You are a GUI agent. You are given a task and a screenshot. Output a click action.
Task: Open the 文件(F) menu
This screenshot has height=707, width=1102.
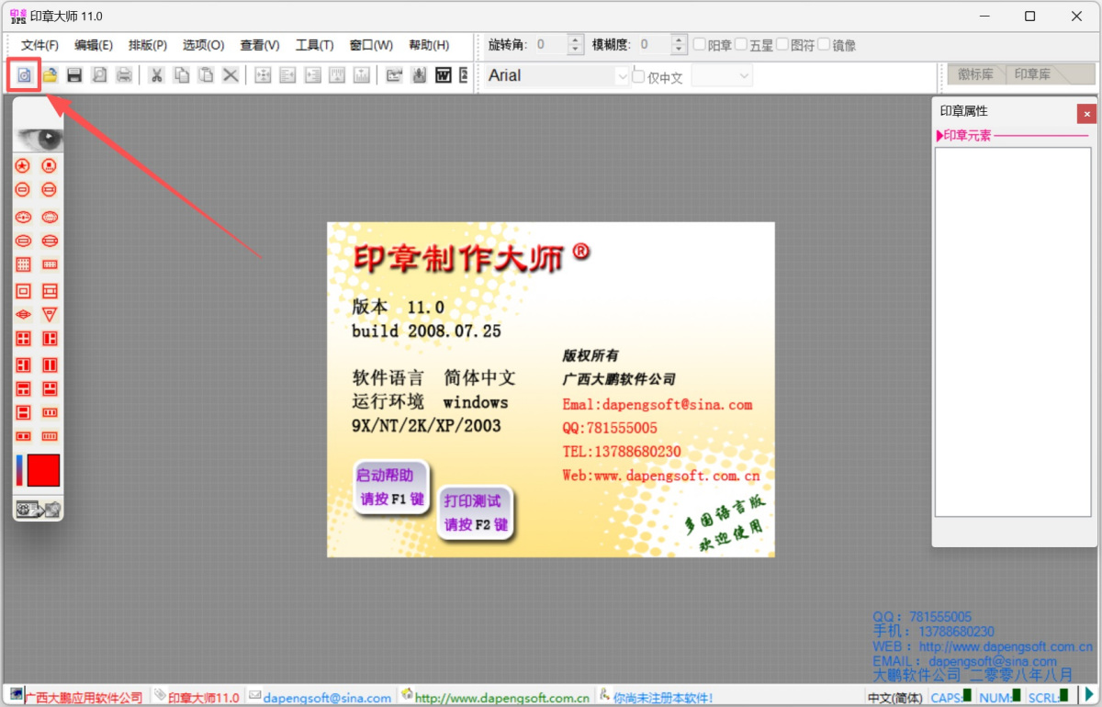(39, 45)
